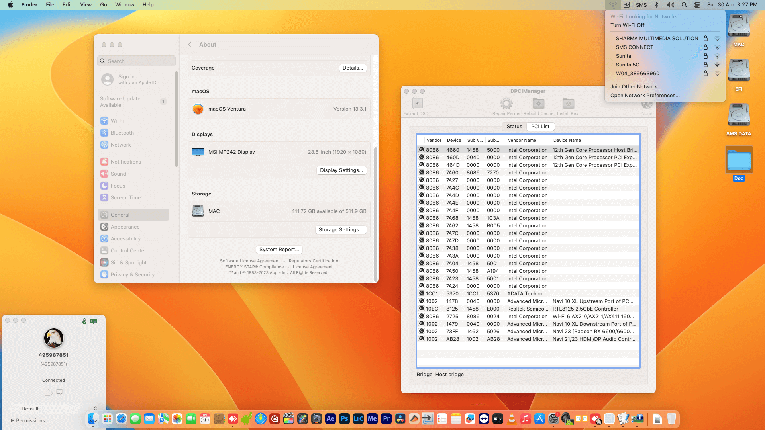Go back using the About chevron

pyautogui.click(x=190, y=45)
